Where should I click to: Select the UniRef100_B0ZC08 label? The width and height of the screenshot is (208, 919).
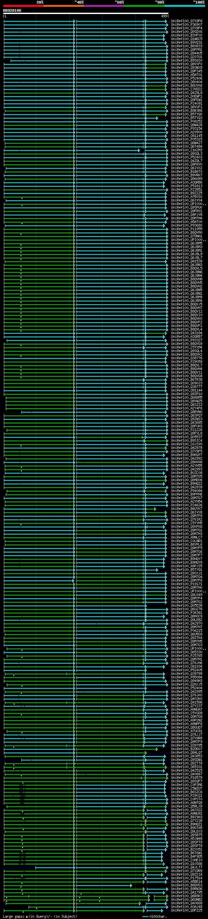(187, 473)
